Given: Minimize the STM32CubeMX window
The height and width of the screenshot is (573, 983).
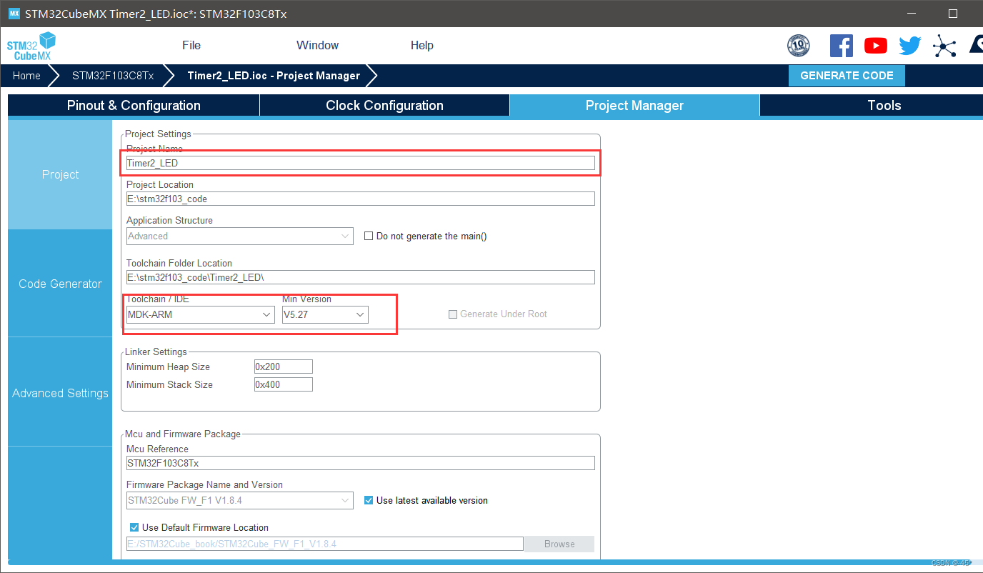Looking at the screenshot, I should point(911,14).
